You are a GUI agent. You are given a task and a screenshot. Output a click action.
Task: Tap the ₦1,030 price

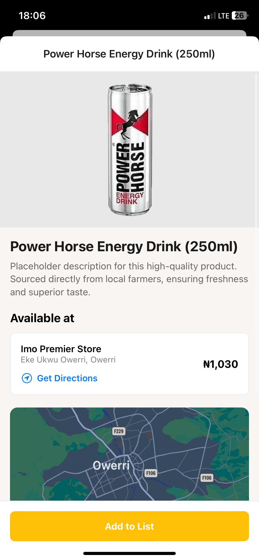pyautogui.click(x=221, y=364)
